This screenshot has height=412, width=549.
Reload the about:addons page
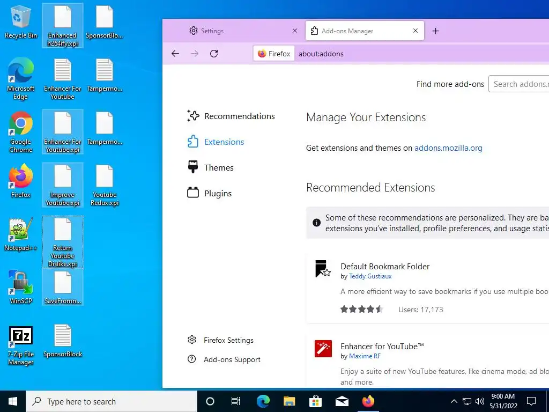click(214, 54)
